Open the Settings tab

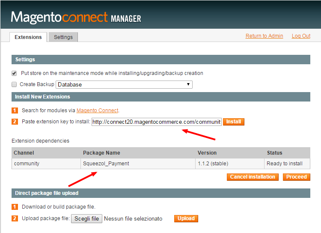coord(63,37)
